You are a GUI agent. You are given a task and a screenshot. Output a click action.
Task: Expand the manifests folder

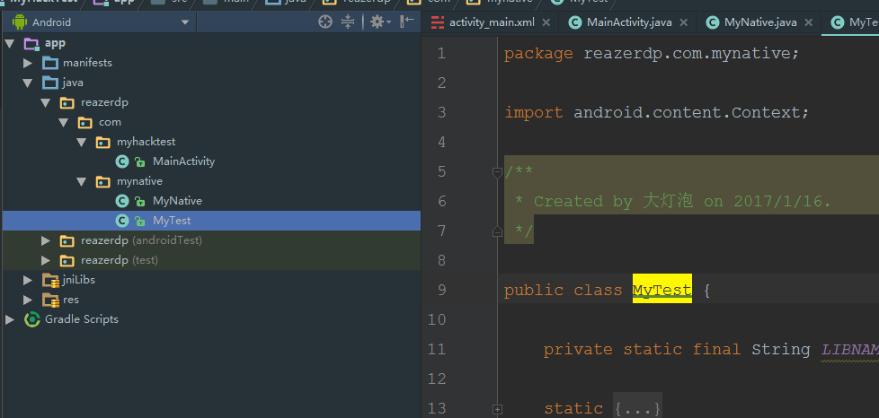pos(28,63)
